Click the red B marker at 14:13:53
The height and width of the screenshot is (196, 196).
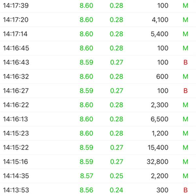[x=185, y=190]
